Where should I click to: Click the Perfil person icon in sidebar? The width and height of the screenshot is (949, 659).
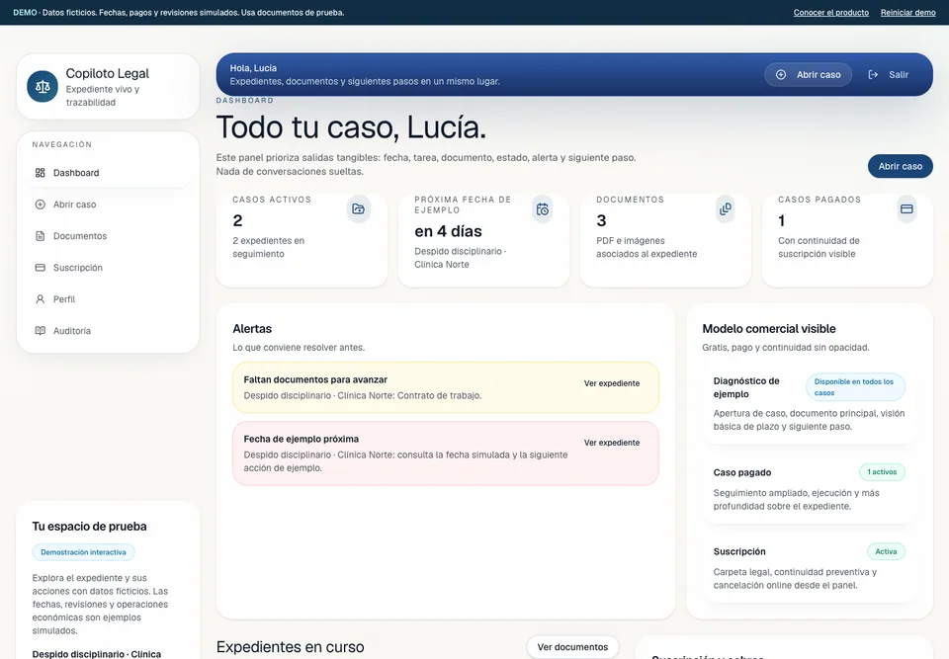(x=40, y=299)
